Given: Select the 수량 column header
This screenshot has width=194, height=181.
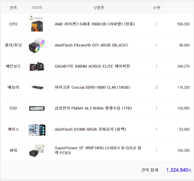Looking at the screenshot, I should click(x=156, y=8).
